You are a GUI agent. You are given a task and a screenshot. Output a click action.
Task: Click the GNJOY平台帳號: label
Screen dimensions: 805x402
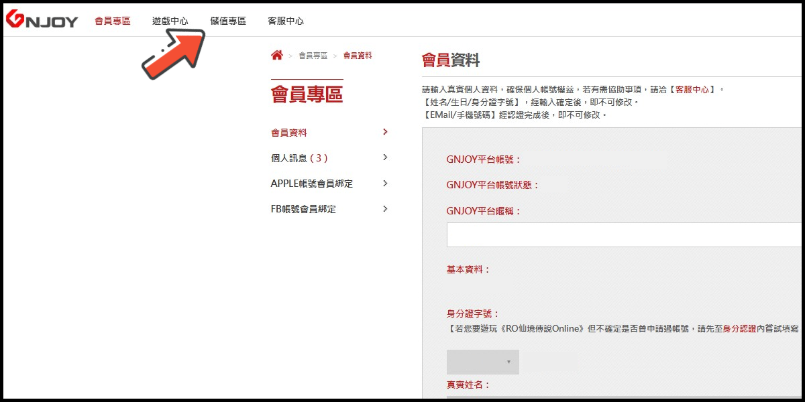pos(484,159)
